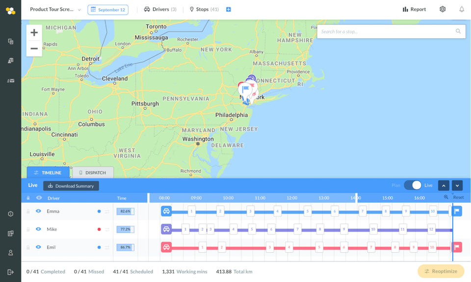Click the timeline zoom magnifier icon
The height and width of the screenshot is (282, 471).
point(446,197)
